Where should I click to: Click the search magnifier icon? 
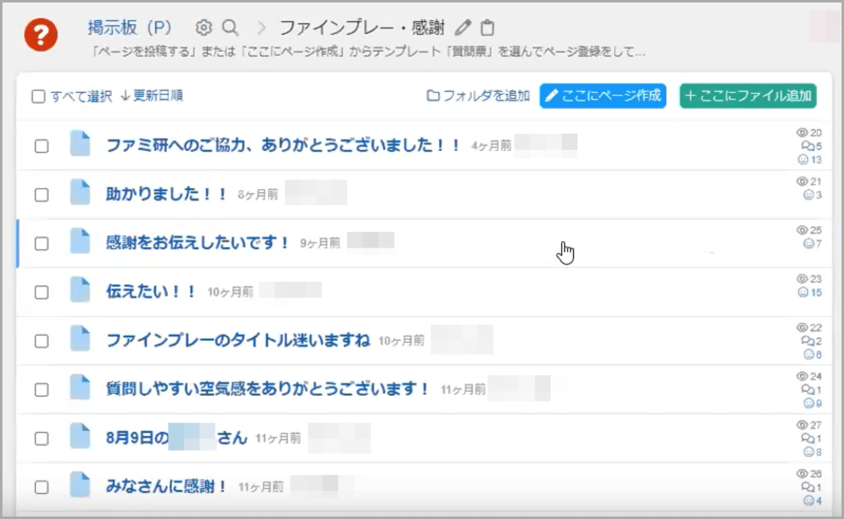(x=231, y=28)
